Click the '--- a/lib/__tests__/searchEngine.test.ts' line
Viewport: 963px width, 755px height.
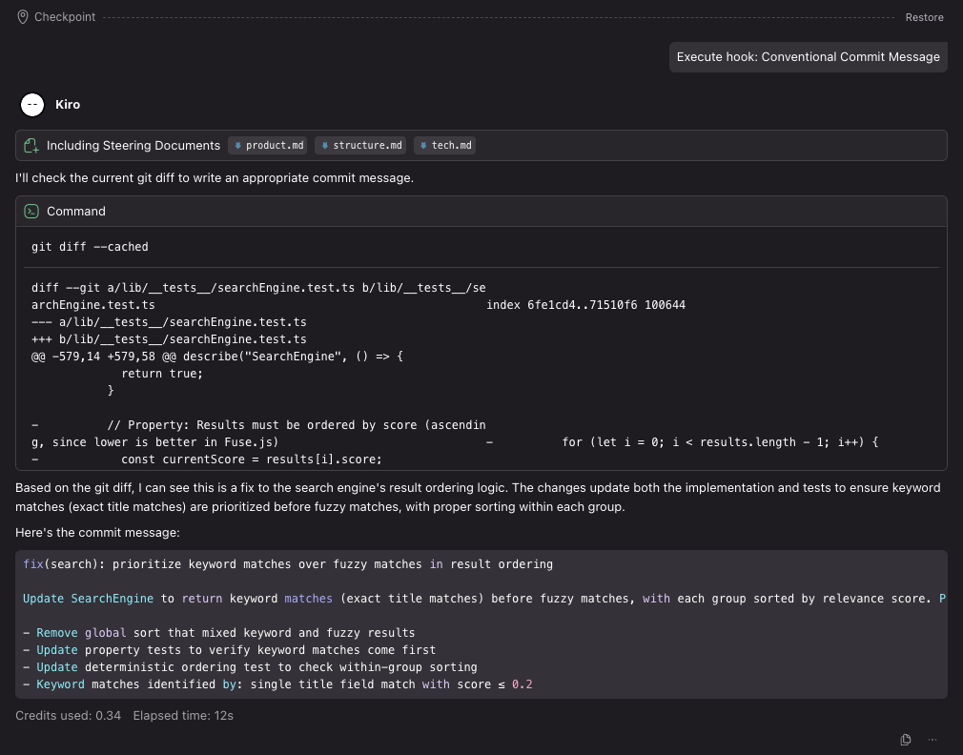[169, 322]
